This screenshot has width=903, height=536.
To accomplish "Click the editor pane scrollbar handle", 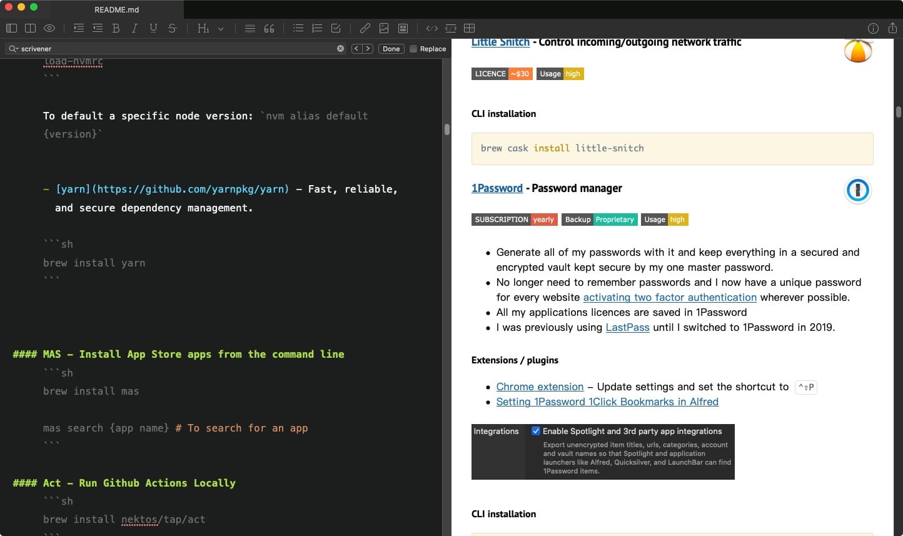I will coord(447,129).
